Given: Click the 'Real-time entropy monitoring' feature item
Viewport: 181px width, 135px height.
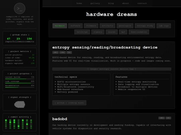Looking at the screenshot, I should (x=137, y=82).
